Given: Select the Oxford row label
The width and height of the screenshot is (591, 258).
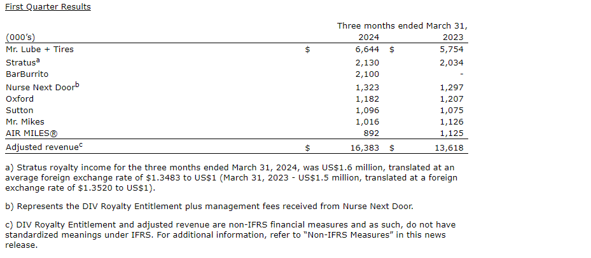Looking at the screenshot, I should [x=20, y=98].
